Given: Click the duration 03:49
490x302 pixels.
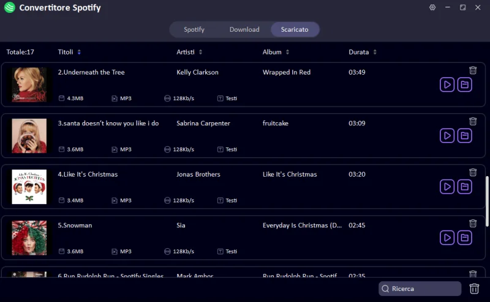Looking at the screenshot, I should click(357, 72).
